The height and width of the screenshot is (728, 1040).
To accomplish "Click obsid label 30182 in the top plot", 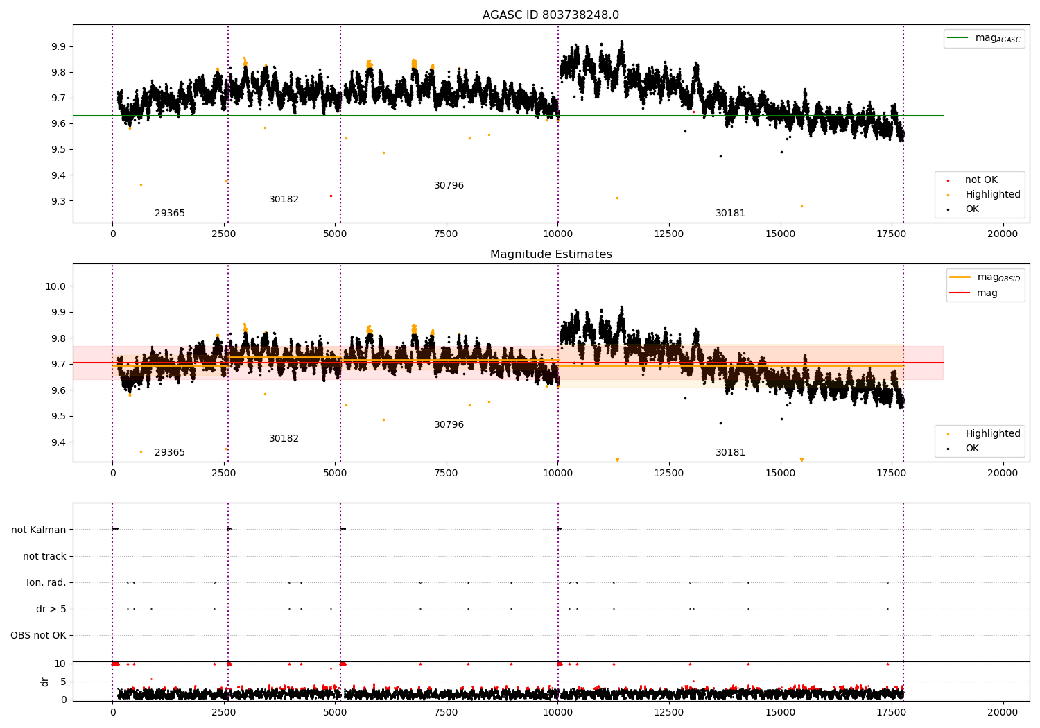I will (284, 200).
